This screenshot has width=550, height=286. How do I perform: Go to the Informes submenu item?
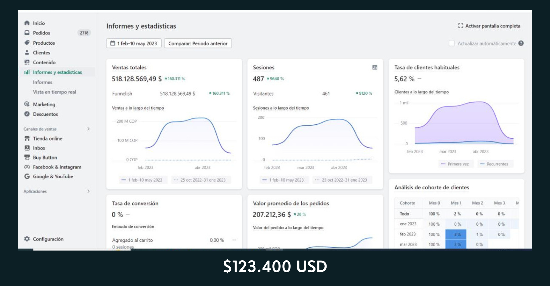(x=42, y=82)
